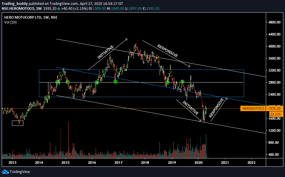Click the 1600.00 price axis label

274,118
